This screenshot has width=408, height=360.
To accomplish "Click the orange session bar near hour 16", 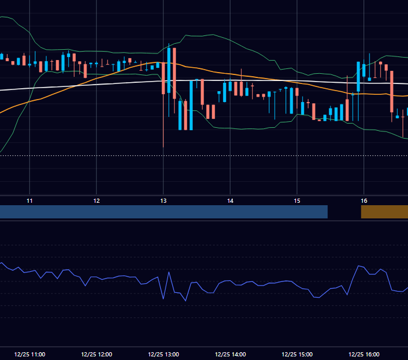I will tap(385, 212).
